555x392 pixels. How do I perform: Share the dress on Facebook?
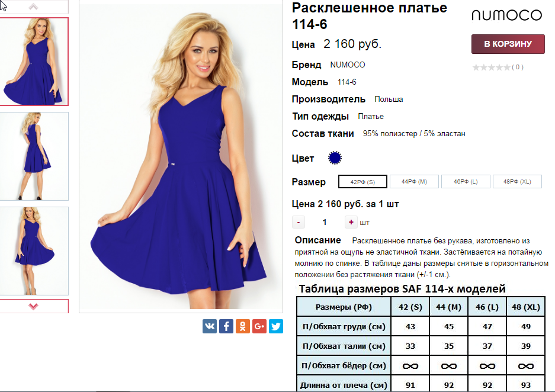[226, 326]
